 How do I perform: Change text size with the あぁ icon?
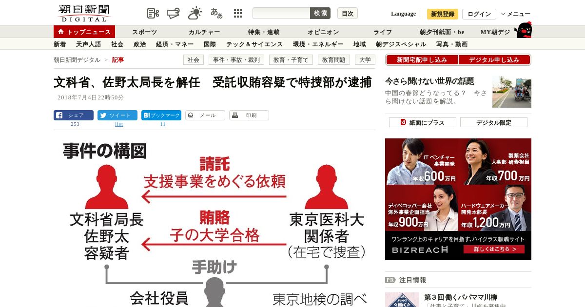point(216,13)
